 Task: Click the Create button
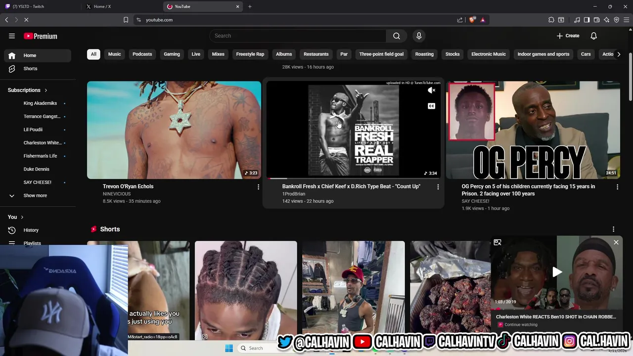click(x=568, y=36)
